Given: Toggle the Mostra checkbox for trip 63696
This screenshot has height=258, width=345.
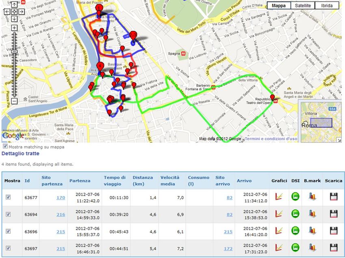Looking at the screenshot, I should click(x=8, y=231).
